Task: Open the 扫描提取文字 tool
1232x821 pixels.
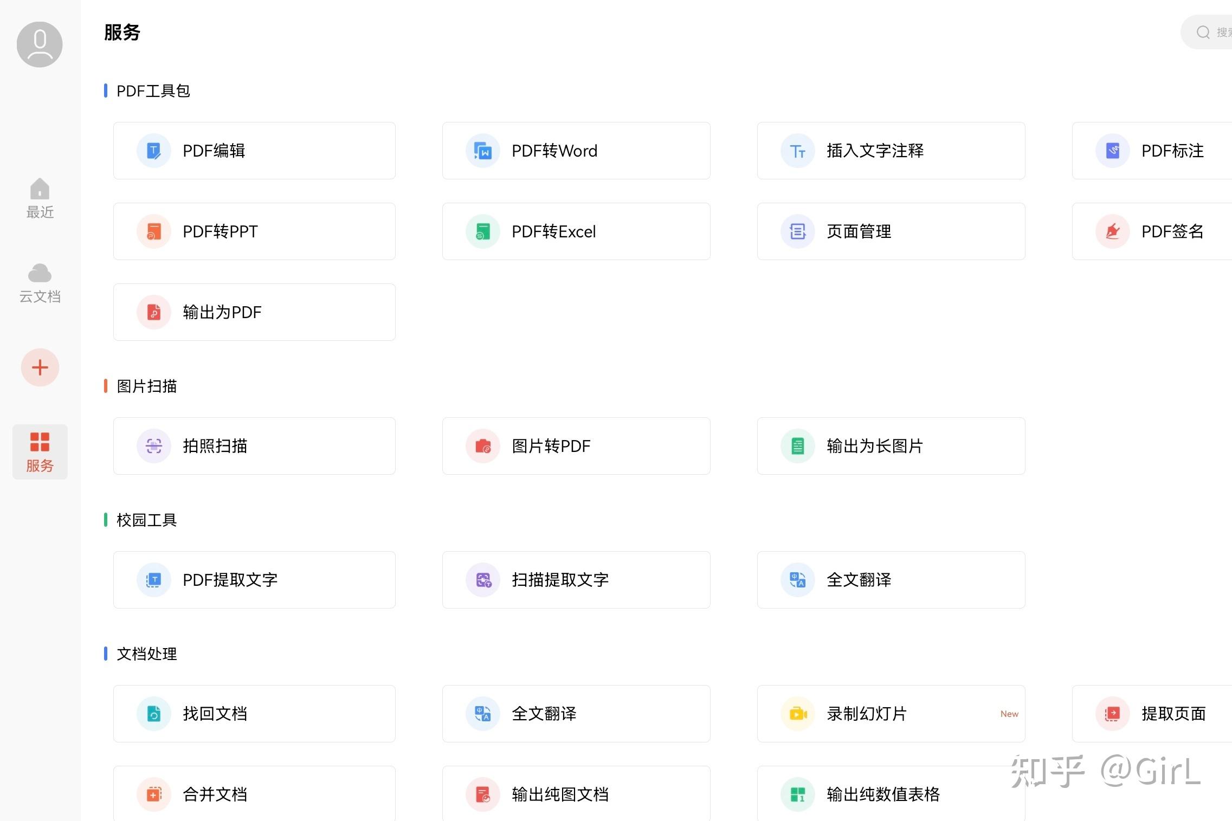Action: coord(576,579)
